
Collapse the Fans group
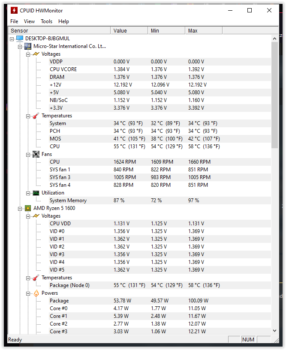tap(28, 155)
